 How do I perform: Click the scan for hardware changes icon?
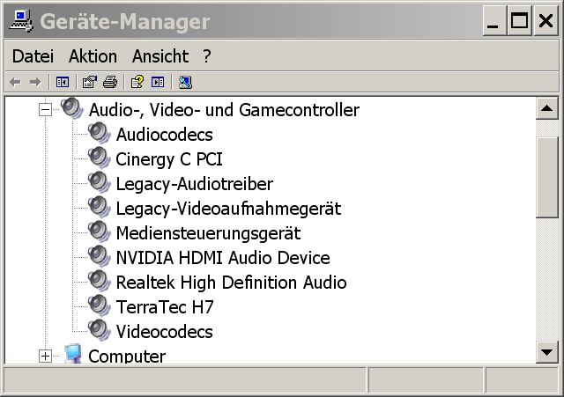pos(184,82)
